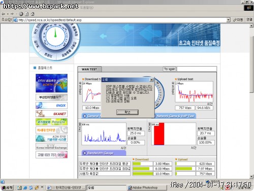Image resolution: width=254 pixels, height=191 pixels.
Task: Click the scroll up arrow on the page scrollbar
Action: (251, 25)
